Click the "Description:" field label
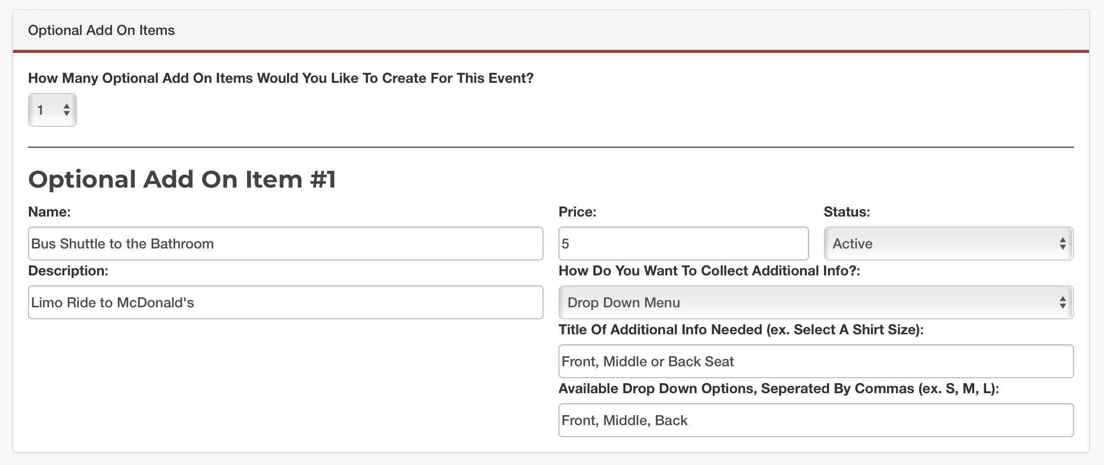This screenshot has height=465, width=1104. pos(68,271)
